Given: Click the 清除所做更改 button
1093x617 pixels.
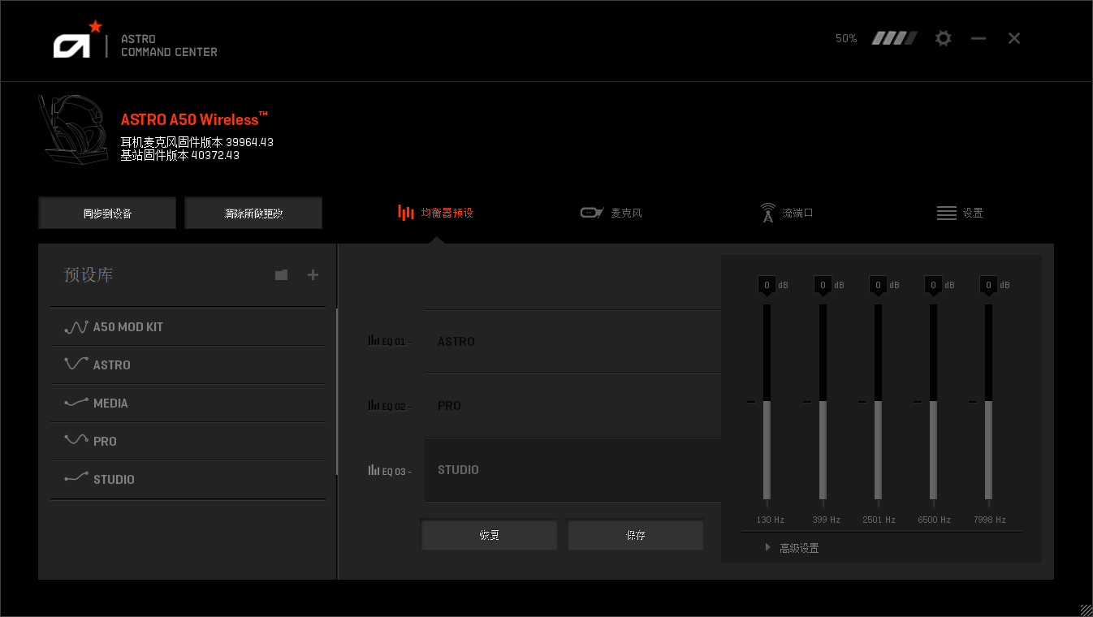Looking at the screenshot, I should point(253,214).
